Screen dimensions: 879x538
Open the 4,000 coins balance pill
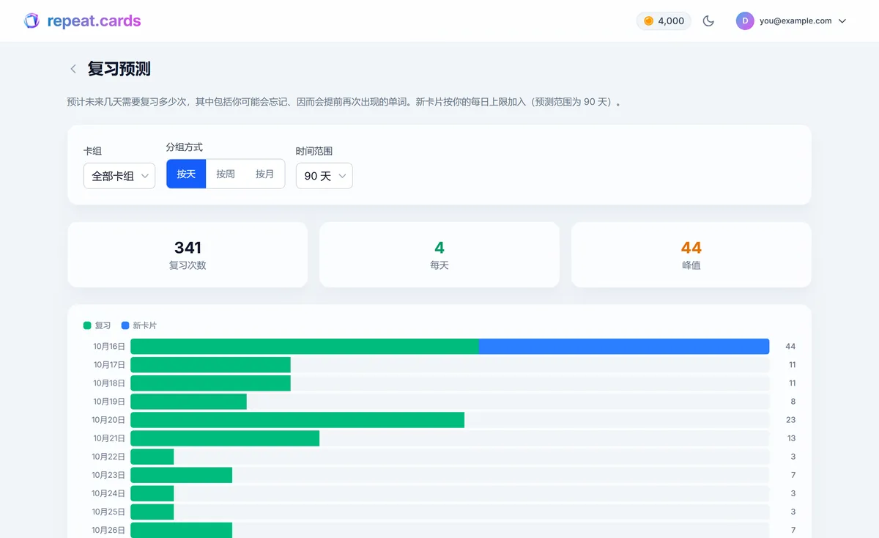[664, 21]
